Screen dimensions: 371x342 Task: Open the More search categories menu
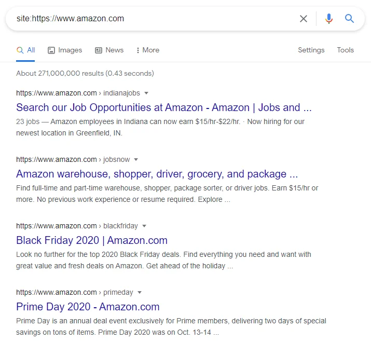[x=147, y=50]
